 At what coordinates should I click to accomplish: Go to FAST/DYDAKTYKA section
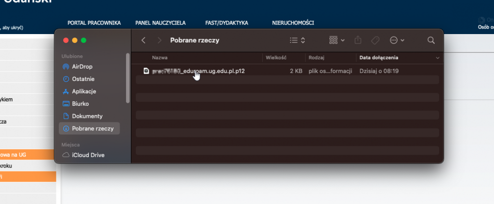(x=226, y=23)
